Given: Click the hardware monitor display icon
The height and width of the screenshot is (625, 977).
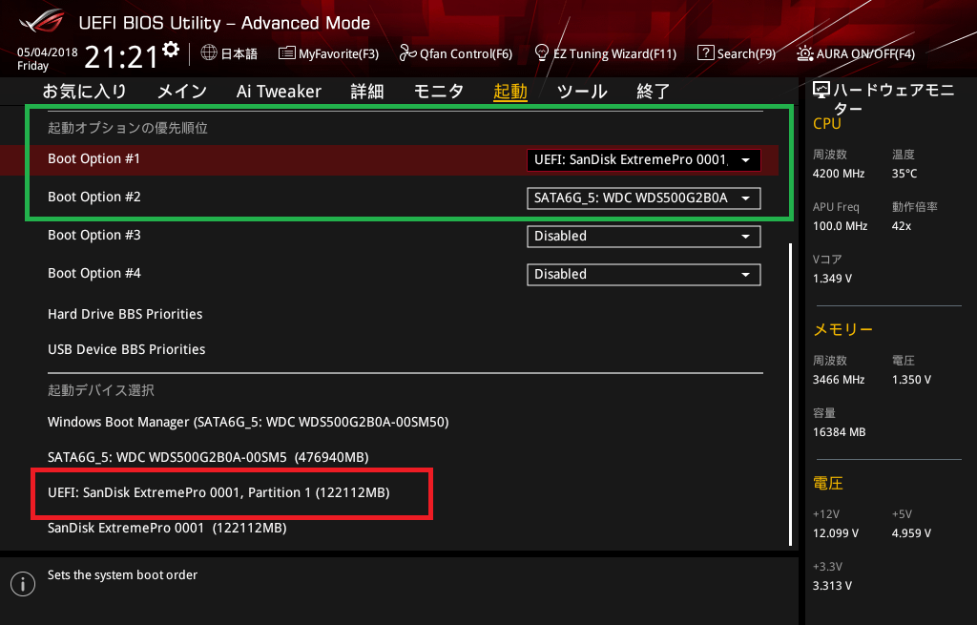Looking at the screenshot, I should (821, 91).
